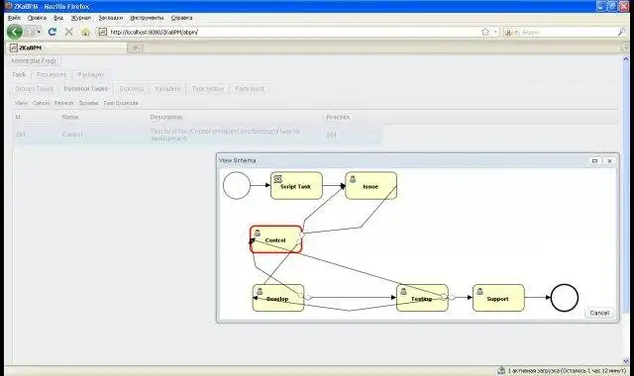Open the Закладки menu
634x376 pixels.
[110, 18]
